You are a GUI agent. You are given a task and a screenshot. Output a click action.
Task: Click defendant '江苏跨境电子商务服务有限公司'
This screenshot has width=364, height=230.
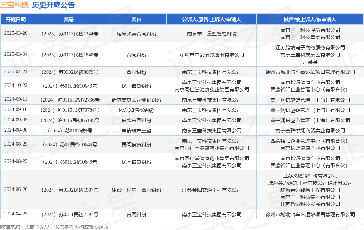pos(310,48)
